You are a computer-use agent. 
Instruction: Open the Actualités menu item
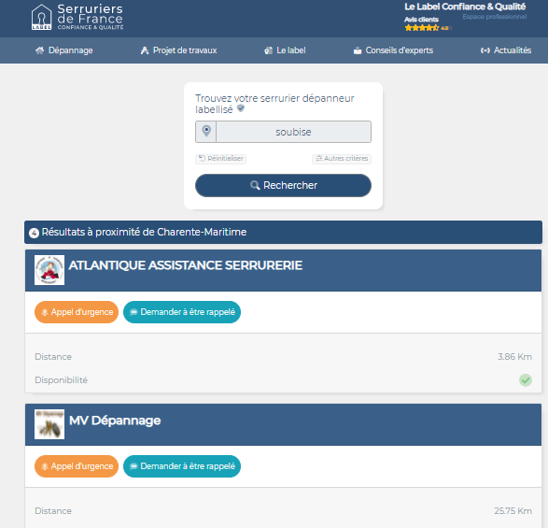(506, 50)
